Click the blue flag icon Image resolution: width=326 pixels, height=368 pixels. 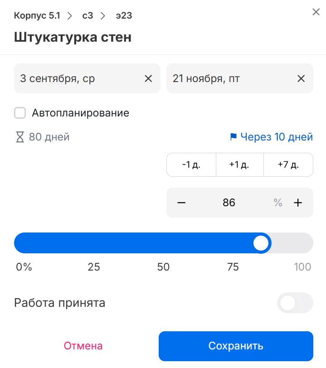[x=234, y=137]
